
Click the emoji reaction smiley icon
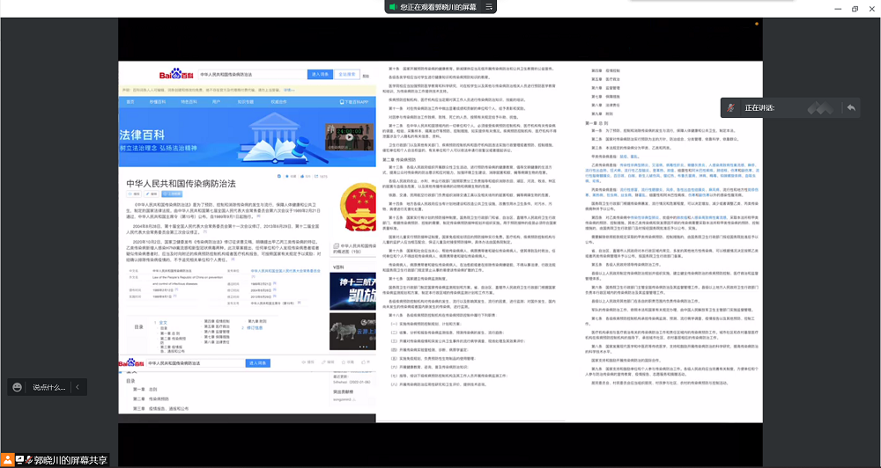(x=17, y=387)
